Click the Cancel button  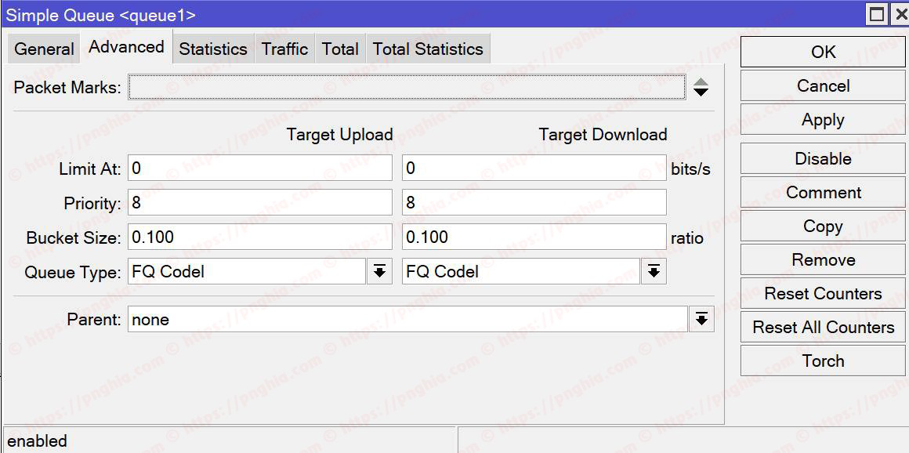(x=824, y=86)
